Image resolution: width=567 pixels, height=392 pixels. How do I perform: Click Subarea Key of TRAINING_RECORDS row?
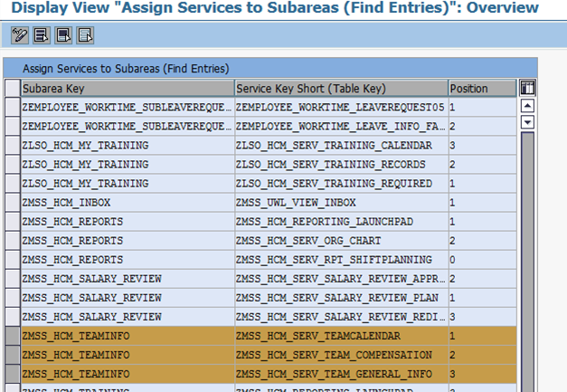[128, 165]
